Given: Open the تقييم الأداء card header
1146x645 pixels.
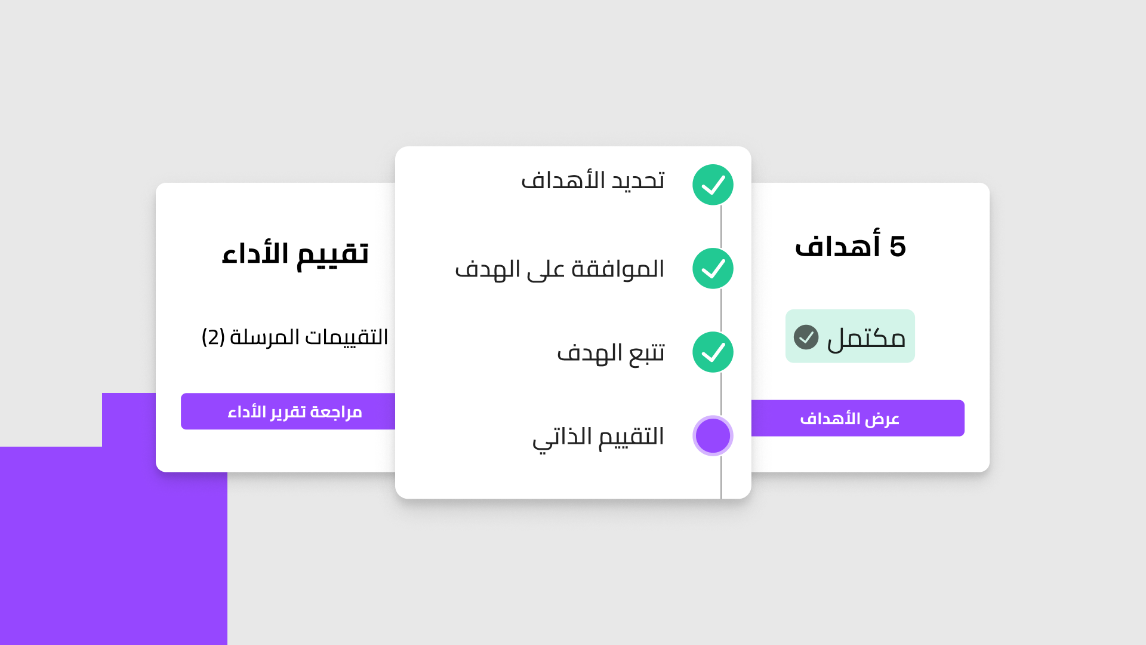Looking at the screenshot, I should (295, 254).
